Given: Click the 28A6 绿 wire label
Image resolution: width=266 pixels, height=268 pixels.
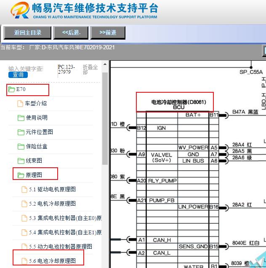Looking at the screenshot, I should point(242,158).
